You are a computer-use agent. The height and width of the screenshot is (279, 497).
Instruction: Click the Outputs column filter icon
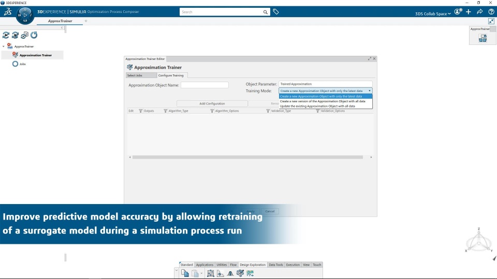141,111
